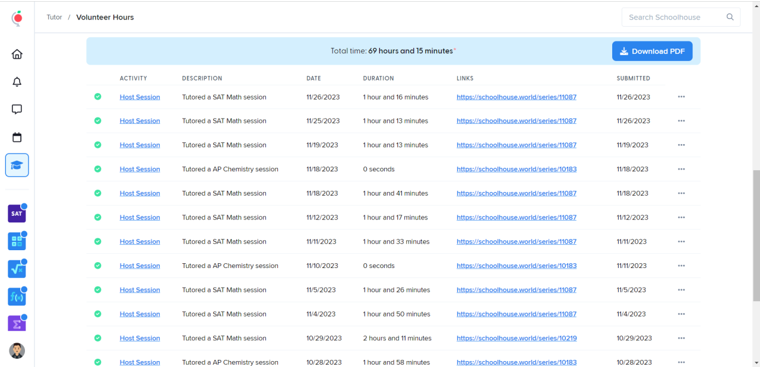Click duration 1 hour and 33 minutes
760x367 pixels.
point(396,241)
